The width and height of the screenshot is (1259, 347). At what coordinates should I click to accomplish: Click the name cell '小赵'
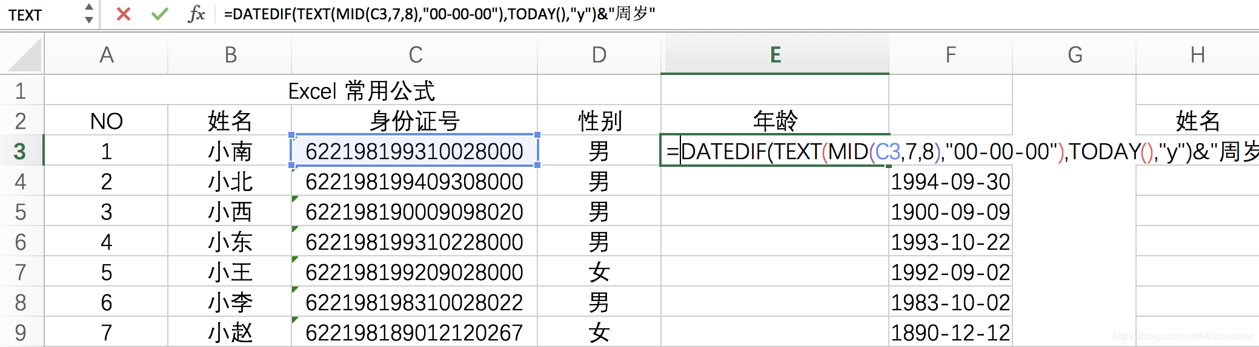[230, 332]
